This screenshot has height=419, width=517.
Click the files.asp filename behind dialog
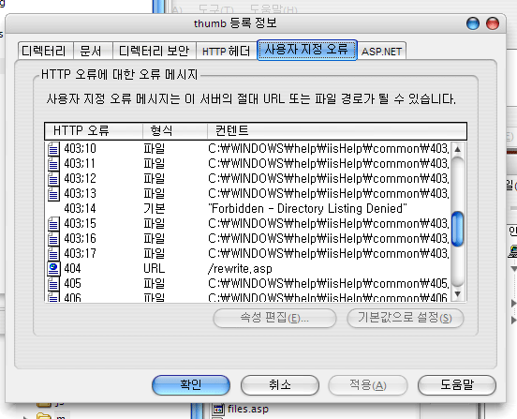pyautogui.click(x=248, y=409)
